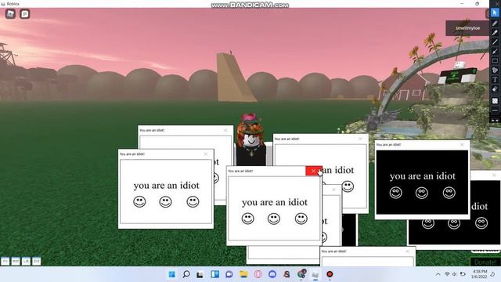Select the text tool in drawing toolbar

[x=495, y=80]
